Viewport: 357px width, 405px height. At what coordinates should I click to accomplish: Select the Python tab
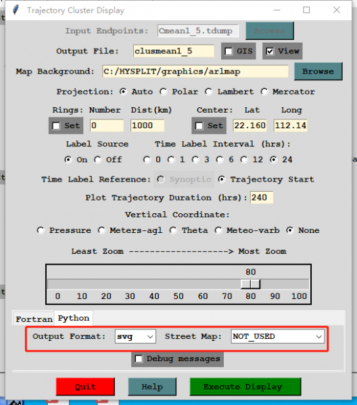point(74,318)
